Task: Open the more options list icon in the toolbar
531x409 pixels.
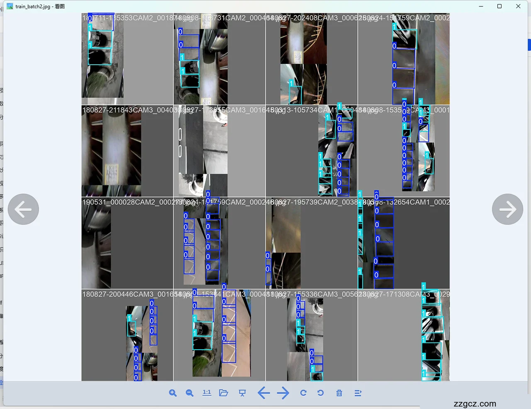Action: pyautogui.click(x=358, y=393)
